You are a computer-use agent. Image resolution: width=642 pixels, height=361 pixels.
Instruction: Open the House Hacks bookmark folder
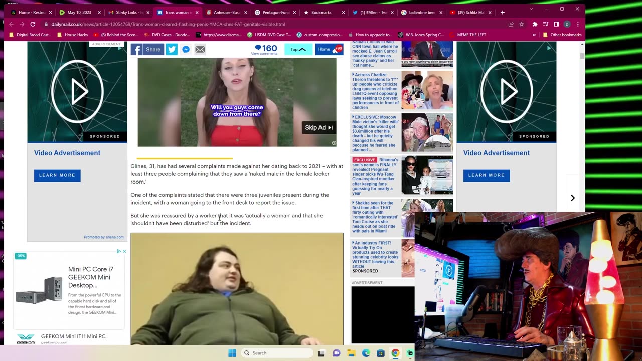pos(72,35)
